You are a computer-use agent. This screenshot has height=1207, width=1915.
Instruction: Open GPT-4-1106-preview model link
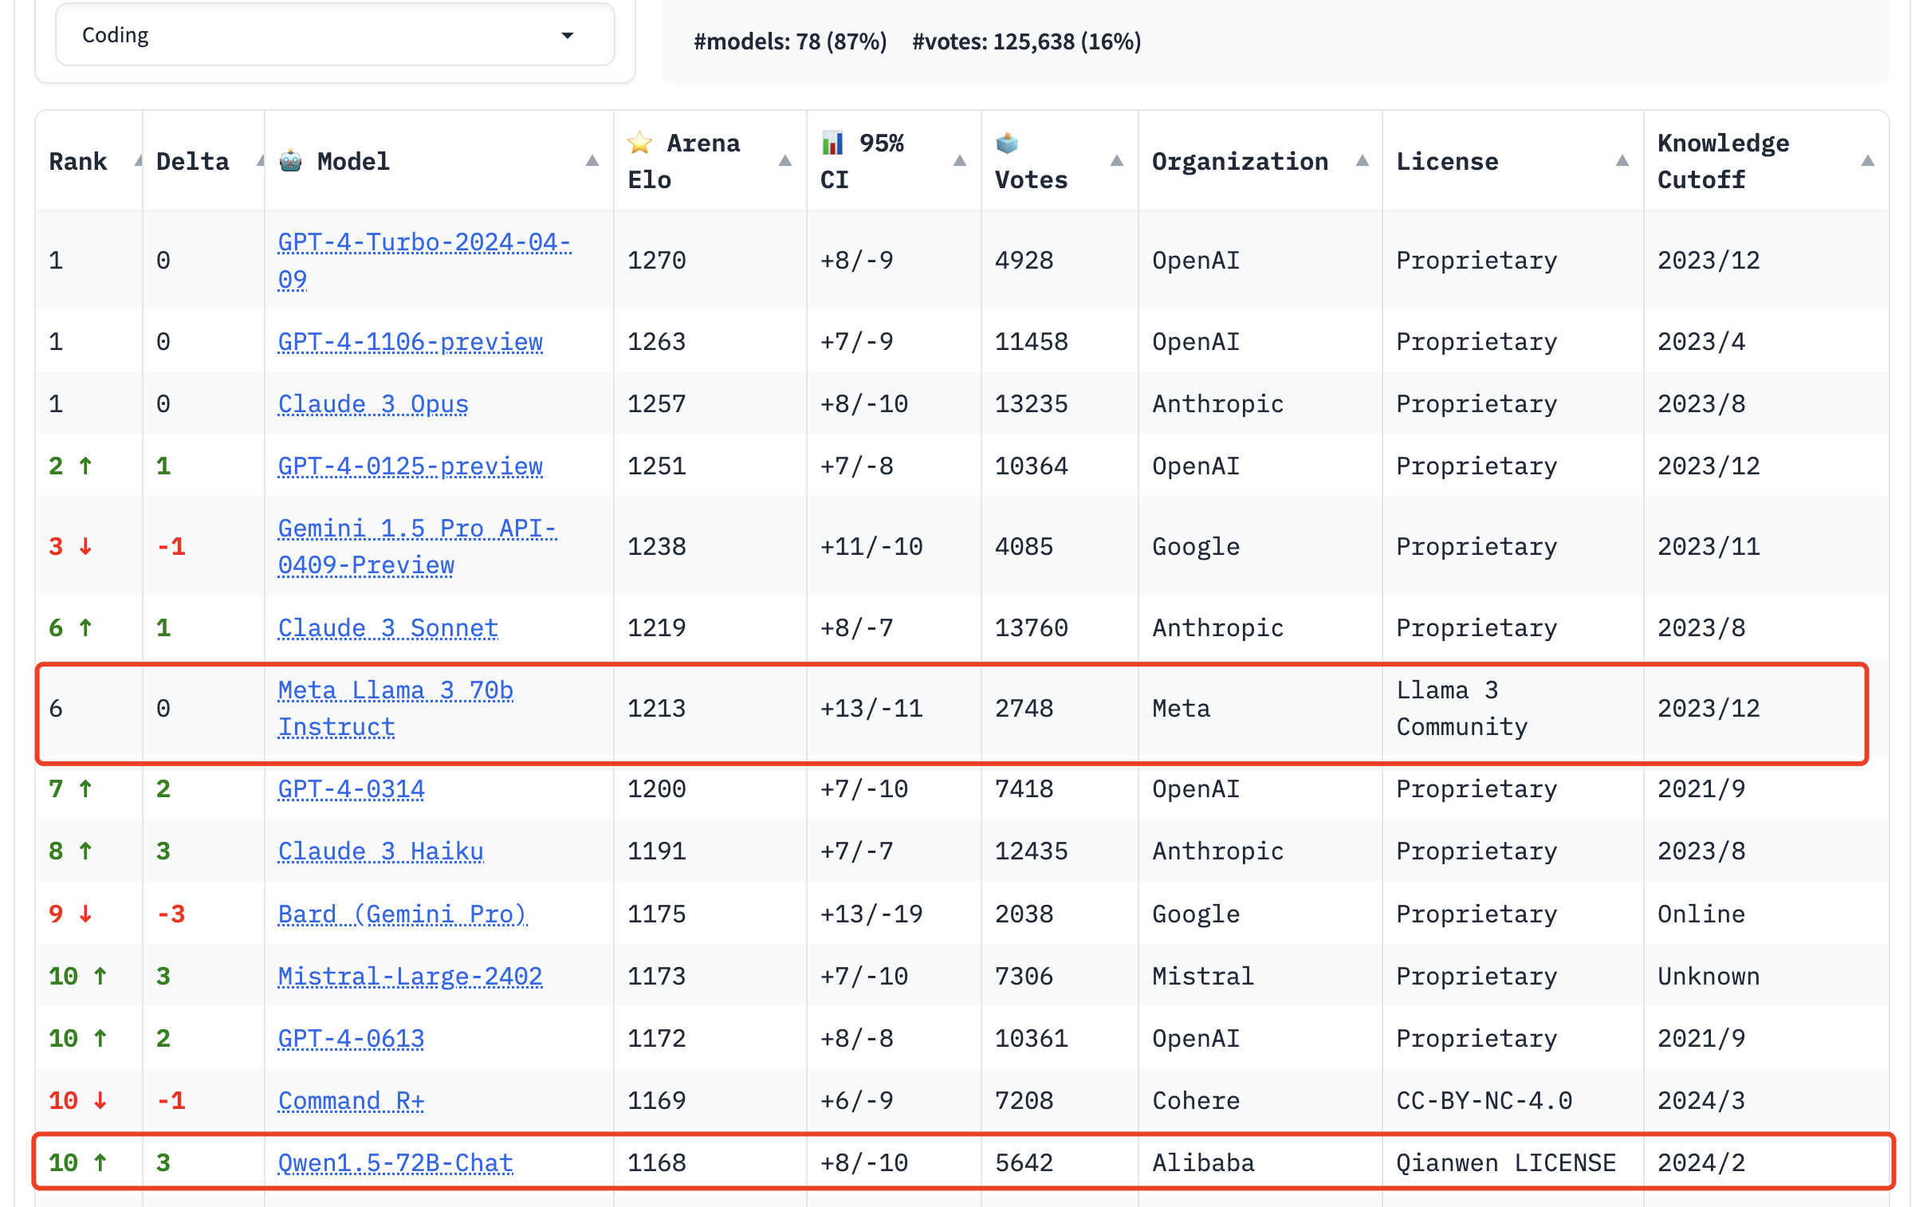pyautogui.click(x=410, y=341)
